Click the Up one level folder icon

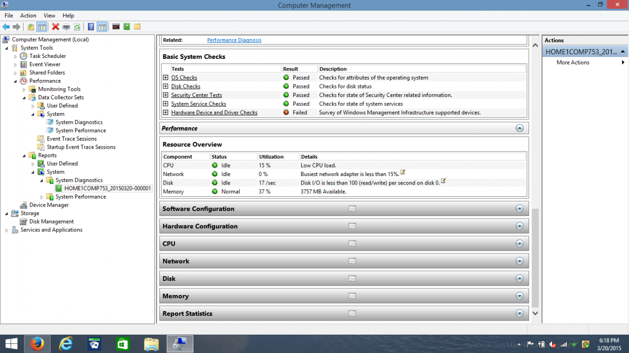point(31,27)
